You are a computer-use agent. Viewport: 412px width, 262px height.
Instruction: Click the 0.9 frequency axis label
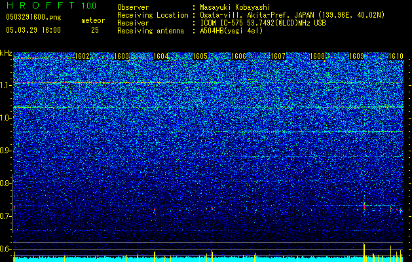click(x=5, y=151)
